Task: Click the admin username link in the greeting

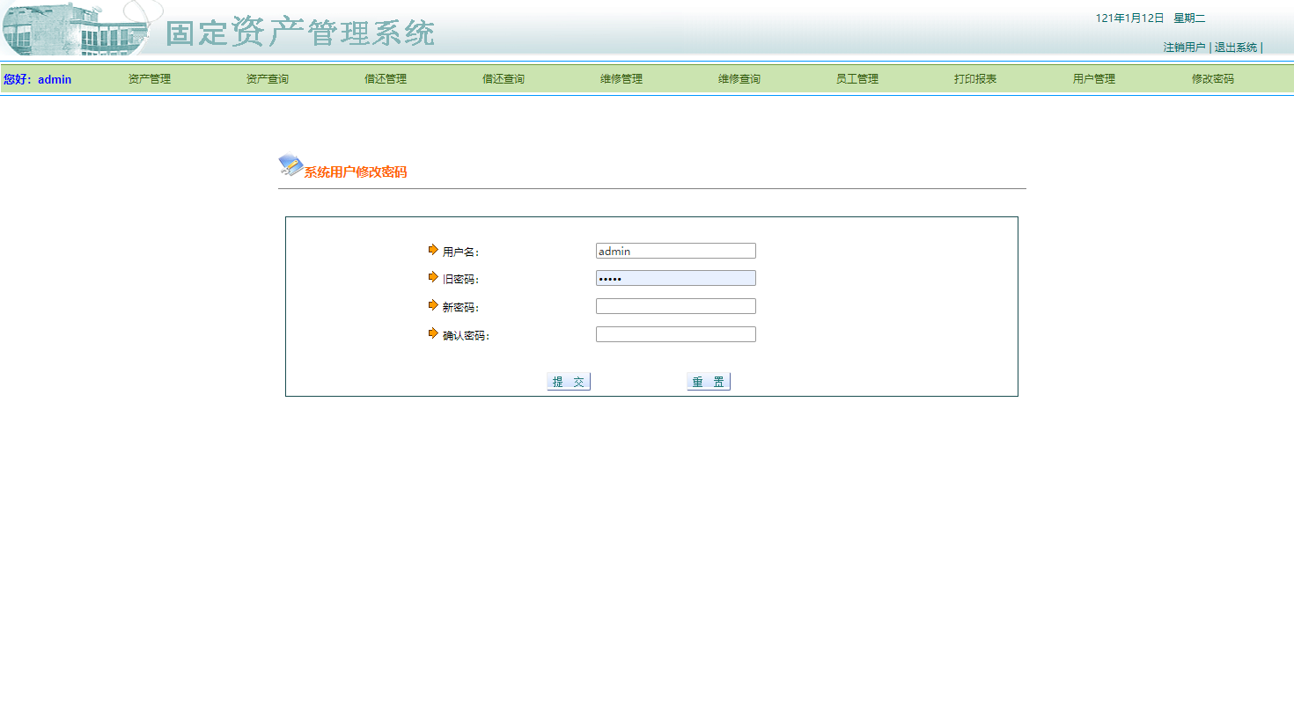Action: (55, 78)
